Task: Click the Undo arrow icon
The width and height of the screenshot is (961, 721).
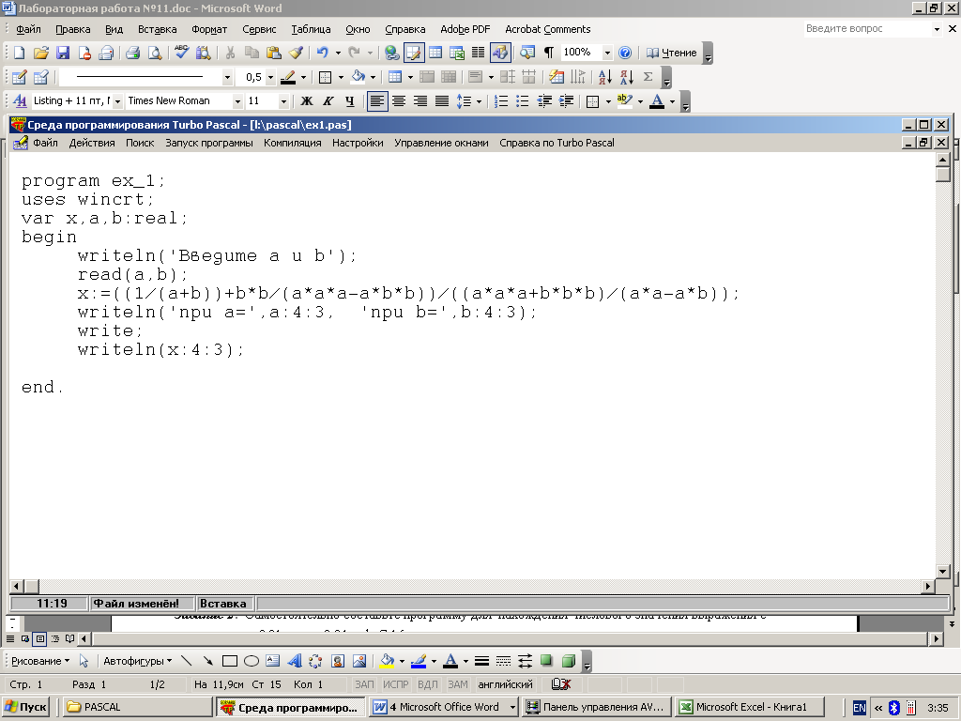Action: coord(323,53)
